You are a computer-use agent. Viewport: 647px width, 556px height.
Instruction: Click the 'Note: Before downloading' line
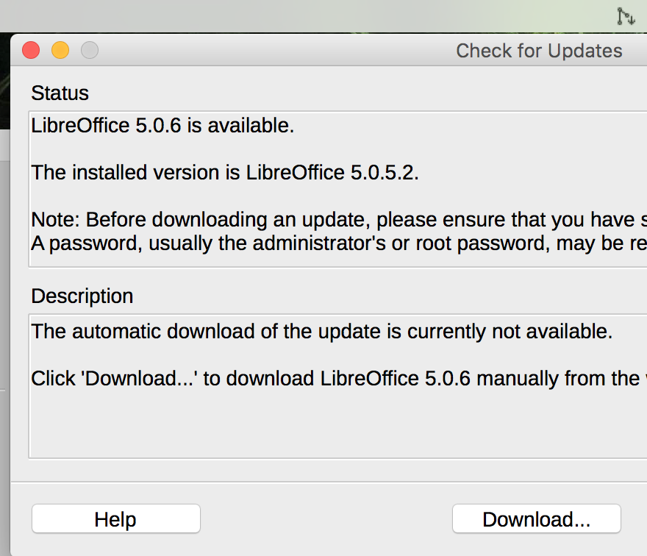click(339, 220)
